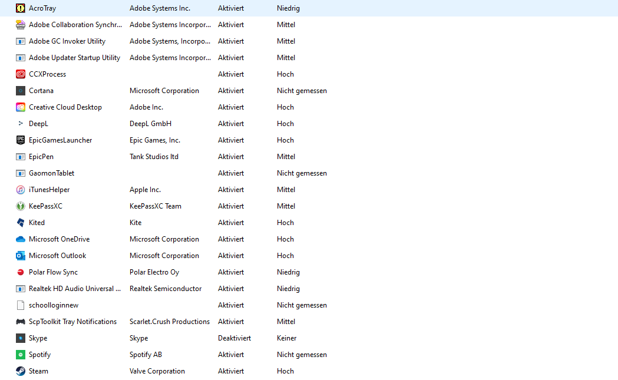Select the Adobe Collaboration Synchr... entry

pos(75,24)
